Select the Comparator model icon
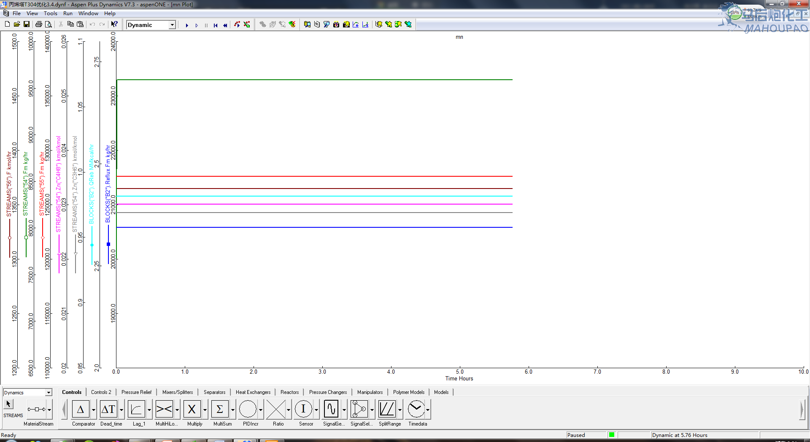This screenshot has width=810, height=442. pyautogui.click(x=81, y=409)
